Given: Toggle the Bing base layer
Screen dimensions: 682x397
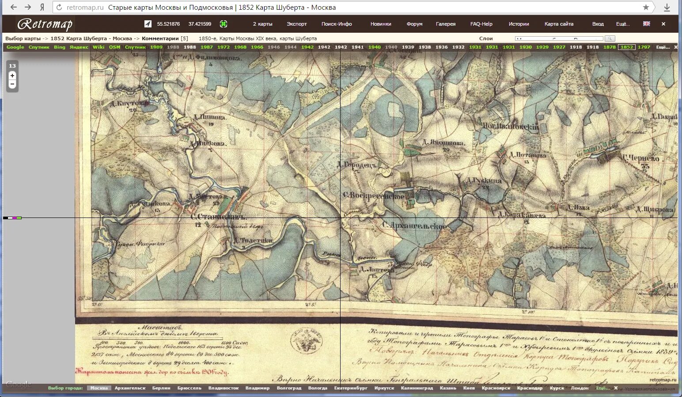Looking at the screenshot, I should pyautogui.click(x=60, y=47).
